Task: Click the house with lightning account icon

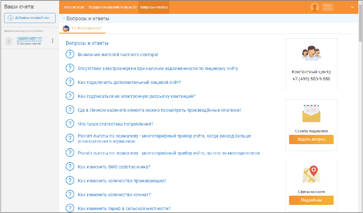Action: pyautogui.click(x=9, y=41)
